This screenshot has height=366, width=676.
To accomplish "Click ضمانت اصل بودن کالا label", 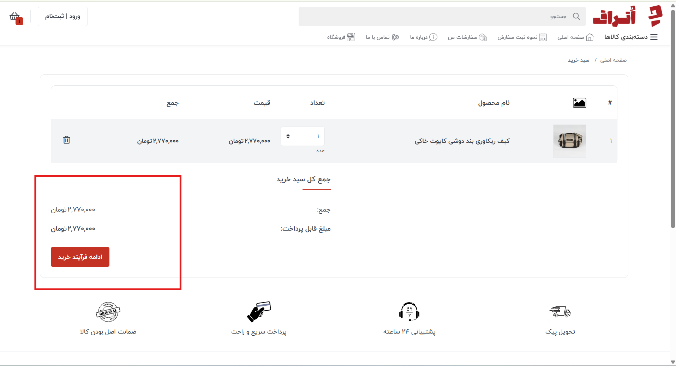I will pos(108,332).
